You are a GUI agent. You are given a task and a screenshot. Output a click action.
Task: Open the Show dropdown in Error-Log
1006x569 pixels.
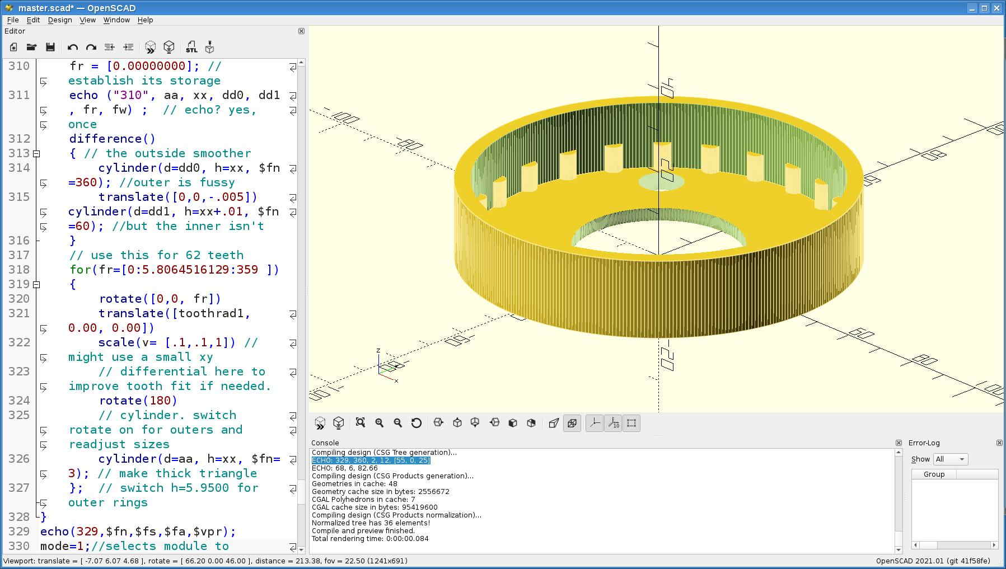[x=950, y=459]
